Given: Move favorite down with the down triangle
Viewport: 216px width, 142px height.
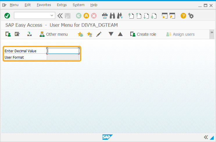Looking at the screenshot, I should click(x=111, y=34).
